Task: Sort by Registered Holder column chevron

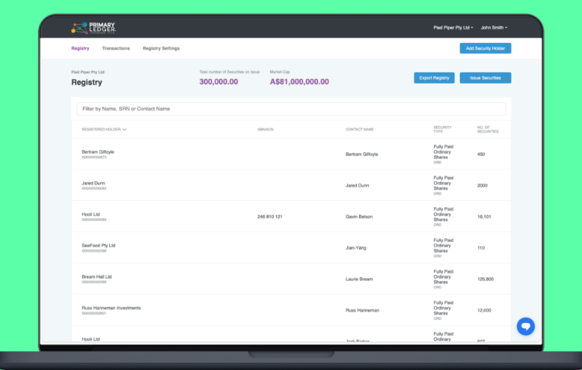Action: (124, 130)
